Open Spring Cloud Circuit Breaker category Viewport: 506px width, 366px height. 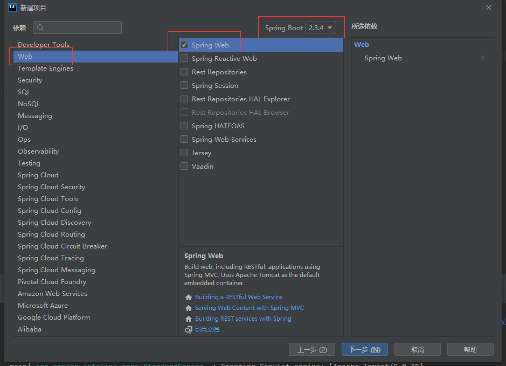coord(96,246)
